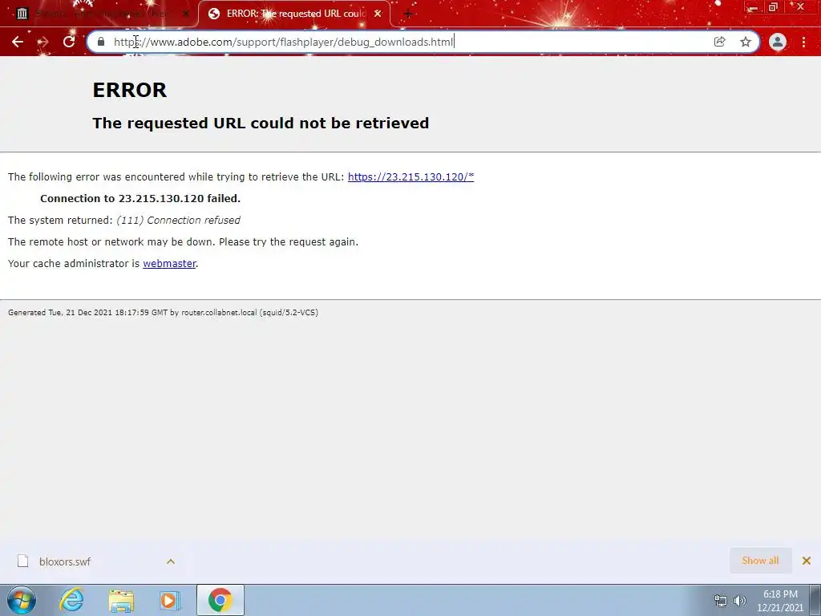
Task: Open Windows Media Player from the taskbar
Action: click(x=169, y=600)
